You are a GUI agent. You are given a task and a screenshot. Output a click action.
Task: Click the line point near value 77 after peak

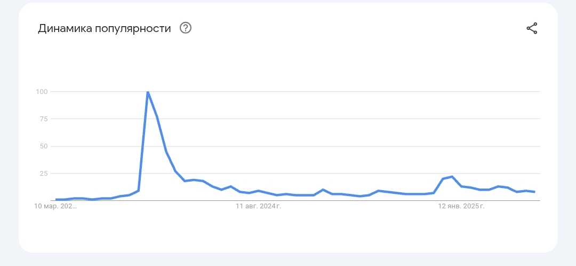(x=157, y=116)
